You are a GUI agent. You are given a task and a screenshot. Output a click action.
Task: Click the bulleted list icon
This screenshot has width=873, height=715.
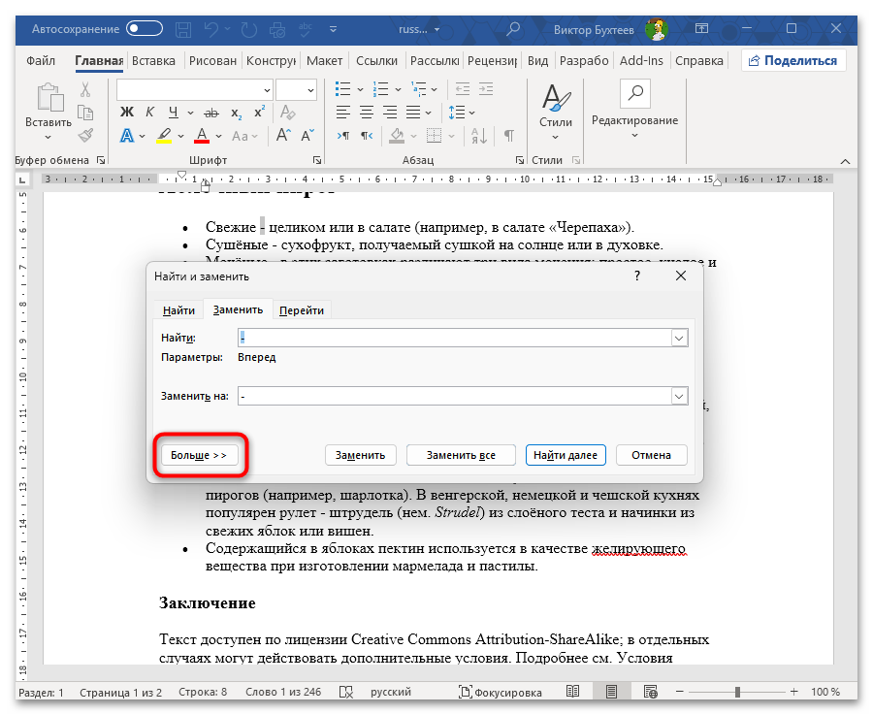pyautogui.click(x=342, y=90)
